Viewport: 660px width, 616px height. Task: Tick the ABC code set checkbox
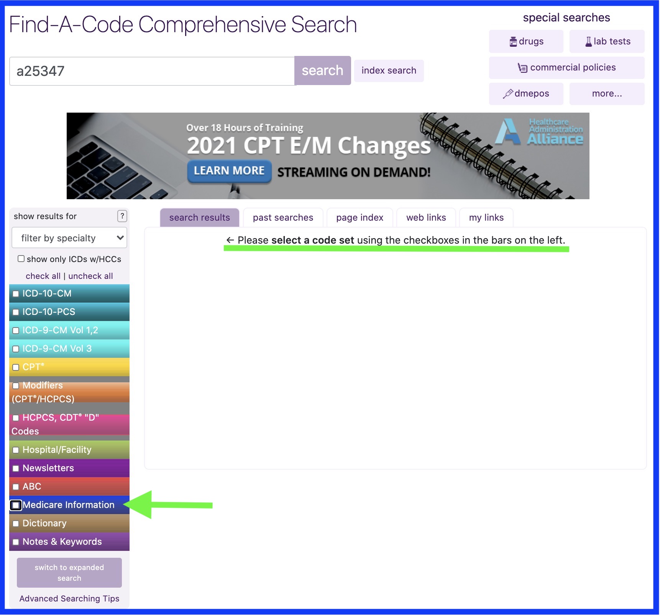click(16, 487)
